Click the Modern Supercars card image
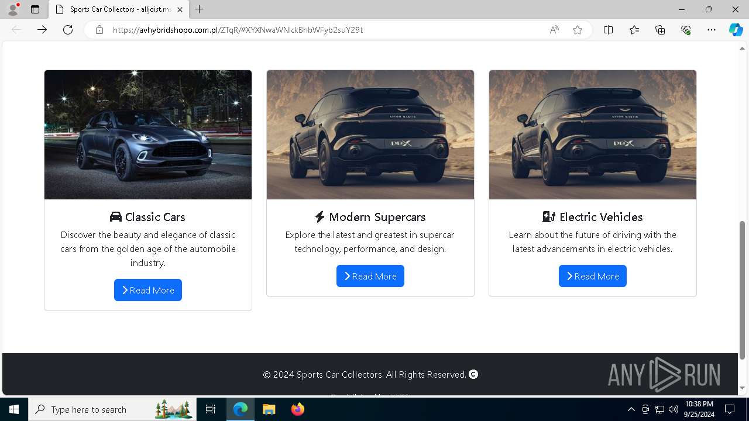This screenshot has height=421, width=749. click(x=370, y=135)
